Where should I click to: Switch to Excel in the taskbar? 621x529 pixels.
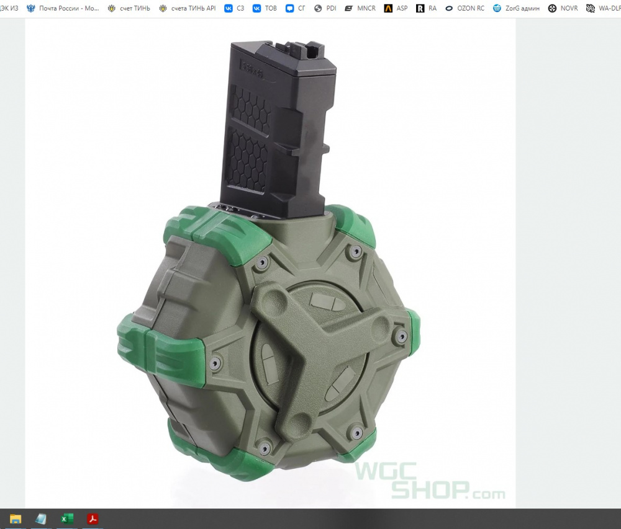tap(67, 519)
